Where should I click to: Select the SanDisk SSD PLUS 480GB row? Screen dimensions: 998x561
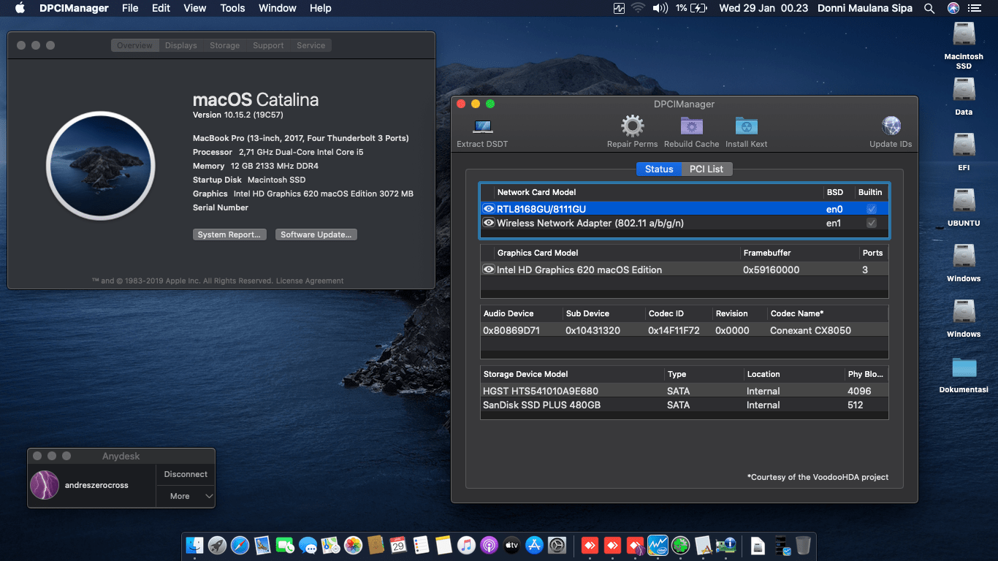[x=684, y=405]
